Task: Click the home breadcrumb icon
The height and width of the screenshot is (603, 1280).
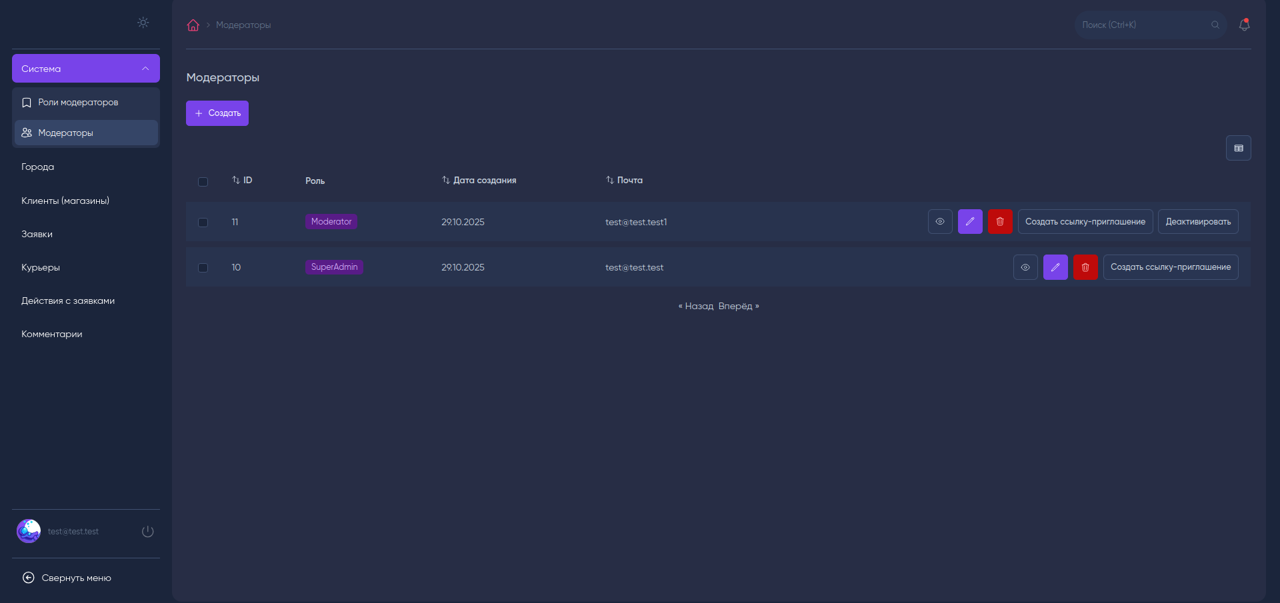Action: point(193,25)
